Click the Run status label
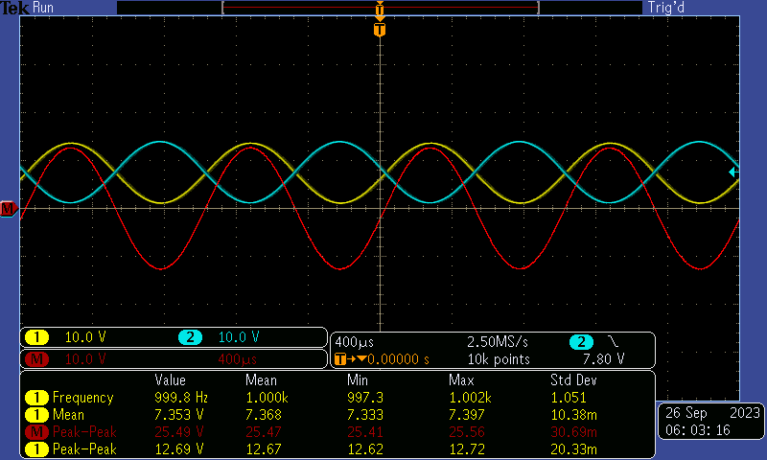This screenshot has height=460, width=767. (x=43, y=8)
